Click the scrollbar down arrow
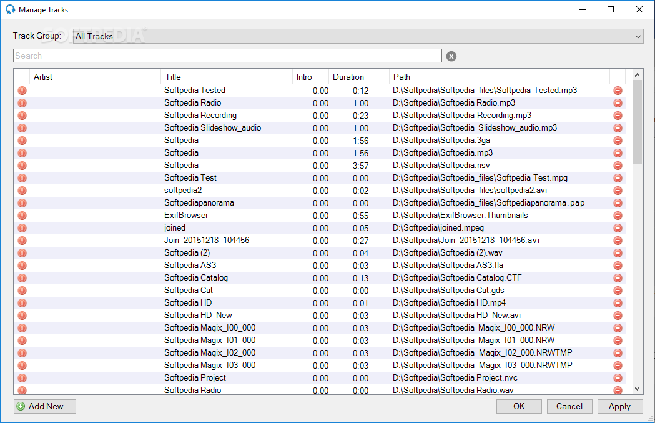This screenshot has width=655, height=423. 637,389
